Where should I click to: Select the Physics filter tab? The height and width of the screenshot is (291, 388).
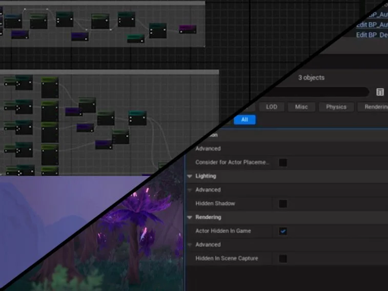(336, 107)
